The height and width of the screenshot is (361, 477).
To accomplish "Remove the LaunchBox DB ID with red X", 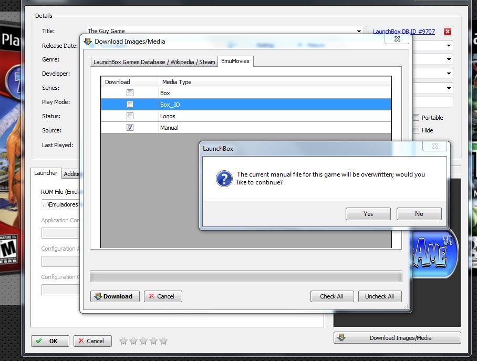I will pyautogui.click(x=447, y=32).
